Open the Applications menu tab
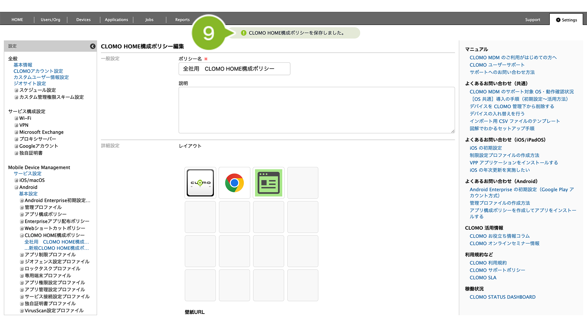 (x=116, y=20)
